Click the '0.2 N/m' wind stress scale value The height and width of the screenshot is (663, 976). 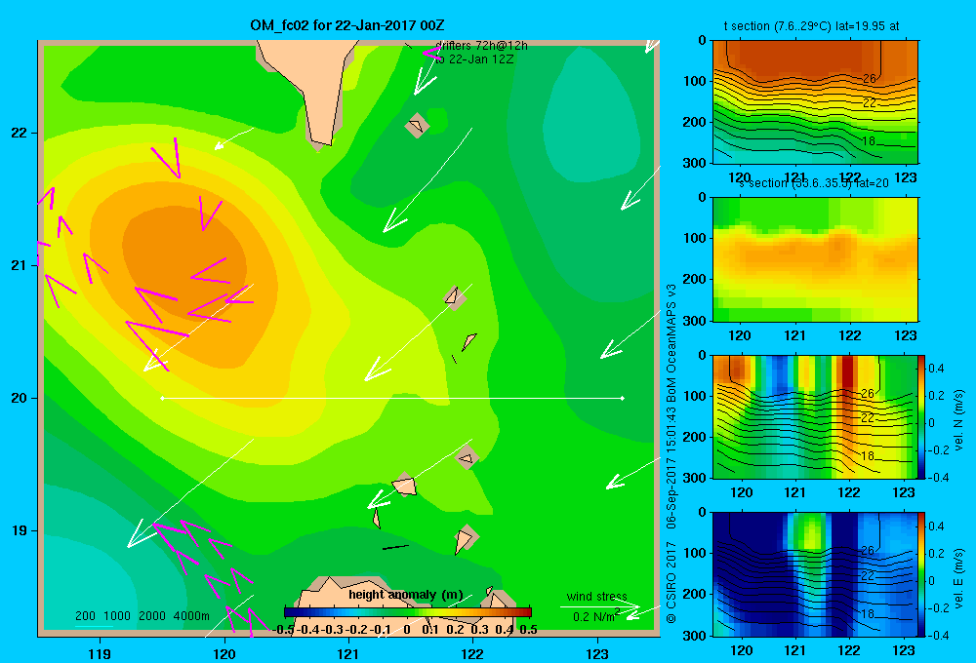coord(594,616)
